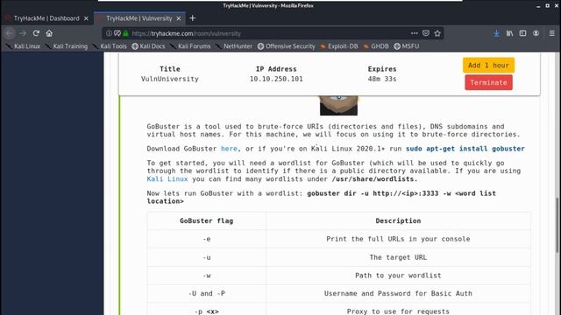This screenshot has height=315, width=561.
Task: Bookmark this page with the star
Action: coord(437,33)
